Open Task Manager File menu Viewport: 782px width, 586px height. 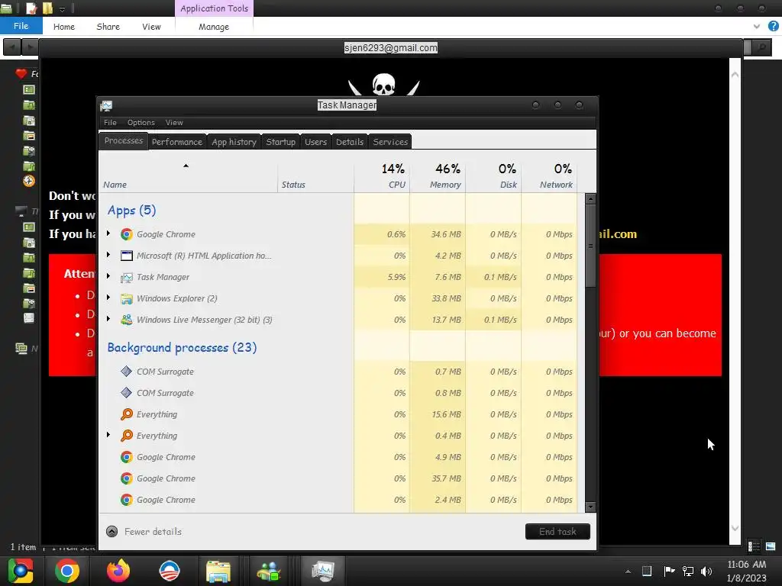coord(110,123)
